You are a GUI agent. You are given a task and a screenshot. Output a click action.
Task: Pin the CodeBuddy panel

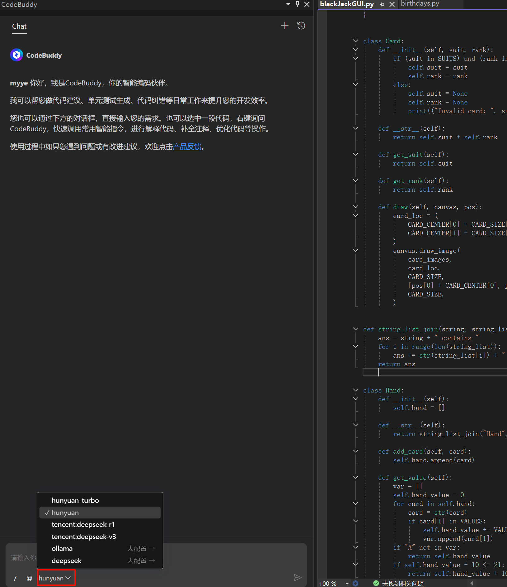pos(298,4)
